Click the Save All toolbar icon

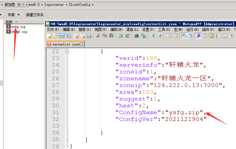[x=69, y=36]
